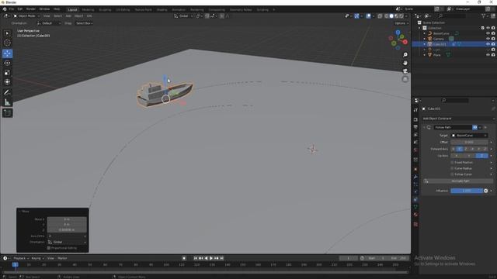Enable the Follow Curve checkbox
The height and width of the screenshot is (279, 497).
point(452,174)
